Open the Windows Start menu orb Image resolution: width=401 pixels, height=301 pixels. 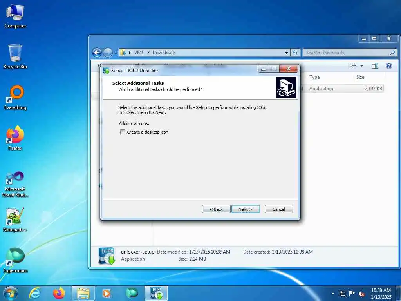coord(11,293)
